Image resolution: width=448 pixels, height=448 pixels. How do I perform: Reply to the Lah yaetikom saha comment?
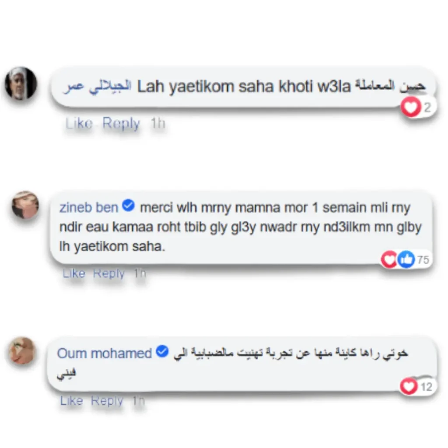click(x=121, y=123)
